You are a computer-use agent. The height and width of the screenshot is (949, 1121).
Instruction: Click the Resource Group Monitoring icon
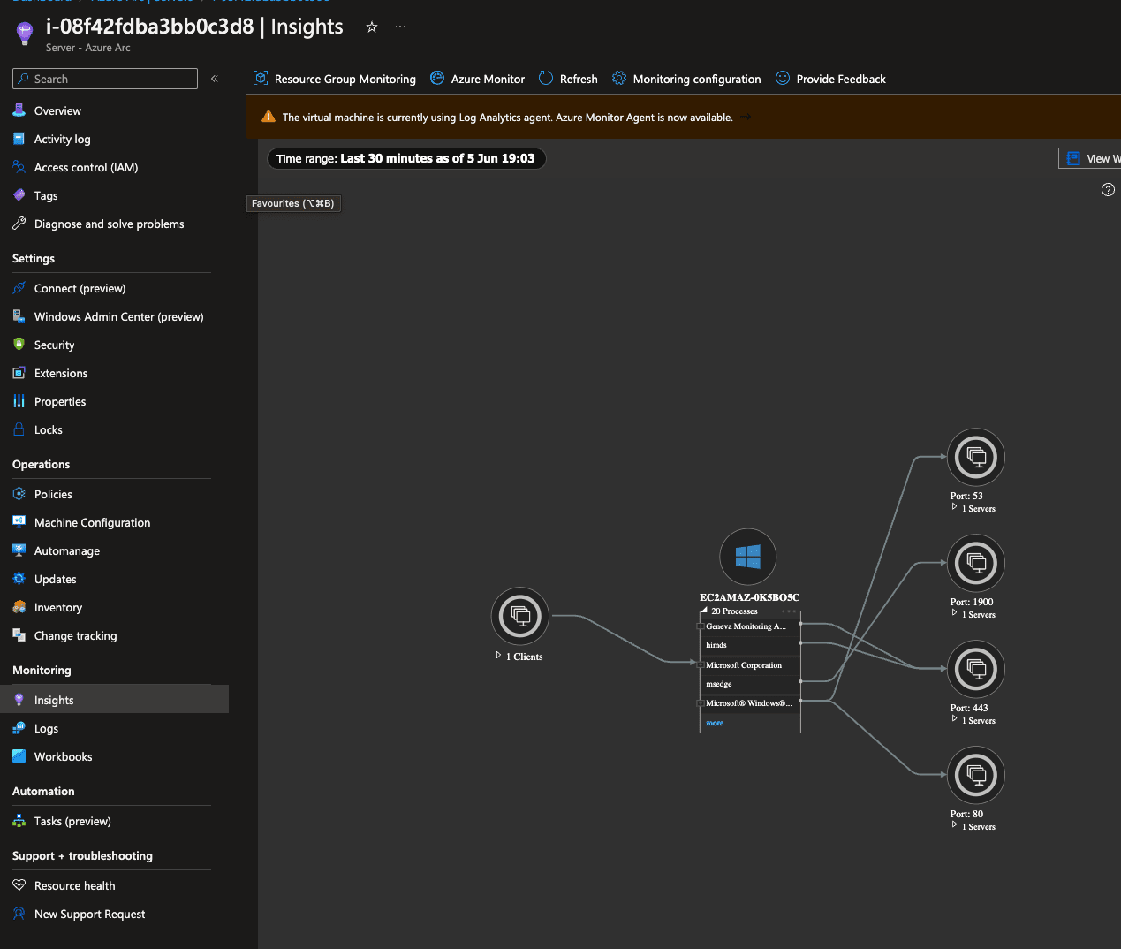[x=260, y=78]
